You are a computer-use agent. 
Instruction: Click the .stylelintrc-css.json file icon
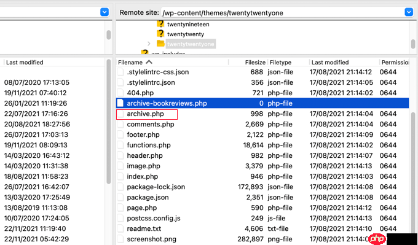[x=120, y=72]
